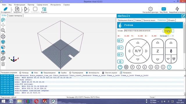The height and width of the screenshot is (104, 186).
Task: Open the Файл menu
Action: pos(4,5)
